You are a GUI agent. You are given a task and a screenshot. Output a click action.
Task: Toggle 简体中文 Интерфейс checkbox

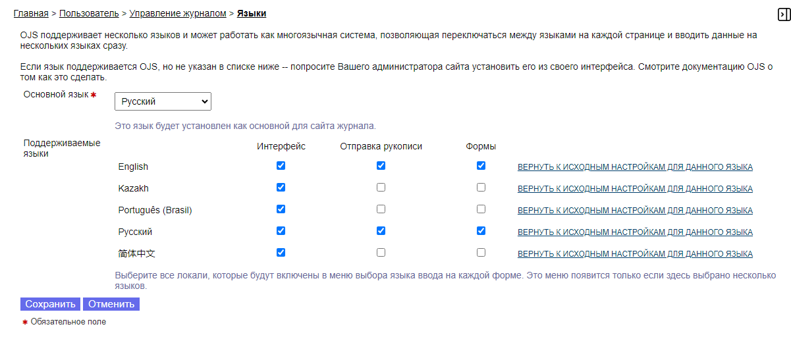coord(281,253)
